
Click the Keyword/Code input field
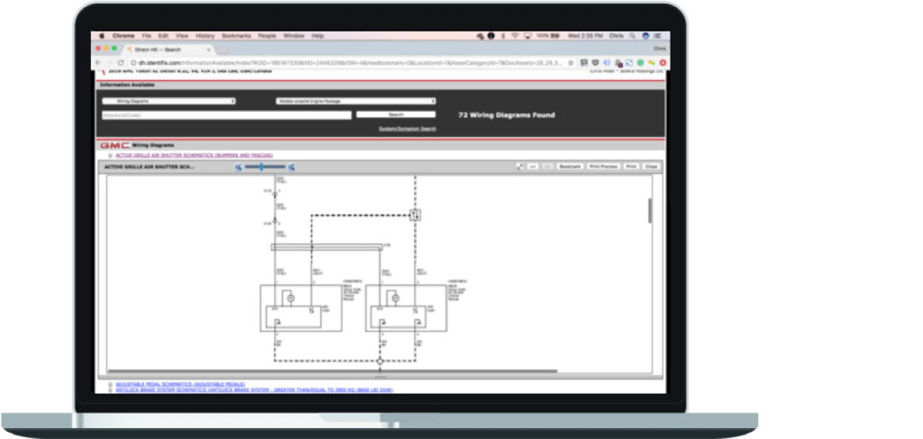coord(226,115)
